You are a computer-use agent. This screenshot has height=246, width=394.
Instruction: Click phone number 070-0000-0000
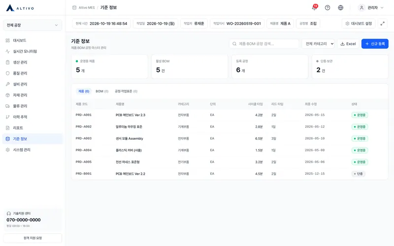coord(24,220)
